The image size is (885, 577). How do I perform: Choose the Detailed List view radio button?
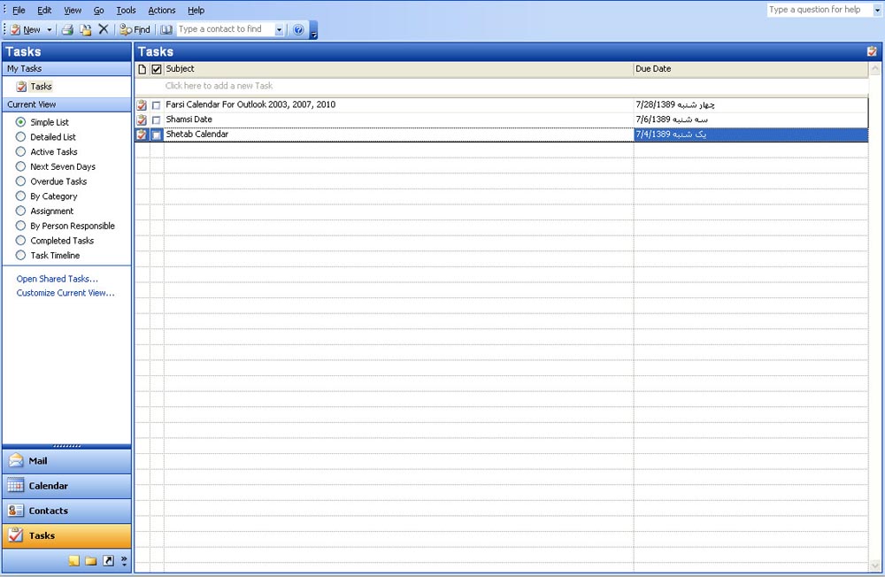(21, 137)
